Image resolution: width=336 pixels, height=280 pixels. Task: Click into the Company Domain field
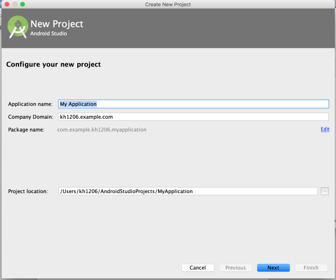(193, 117)
